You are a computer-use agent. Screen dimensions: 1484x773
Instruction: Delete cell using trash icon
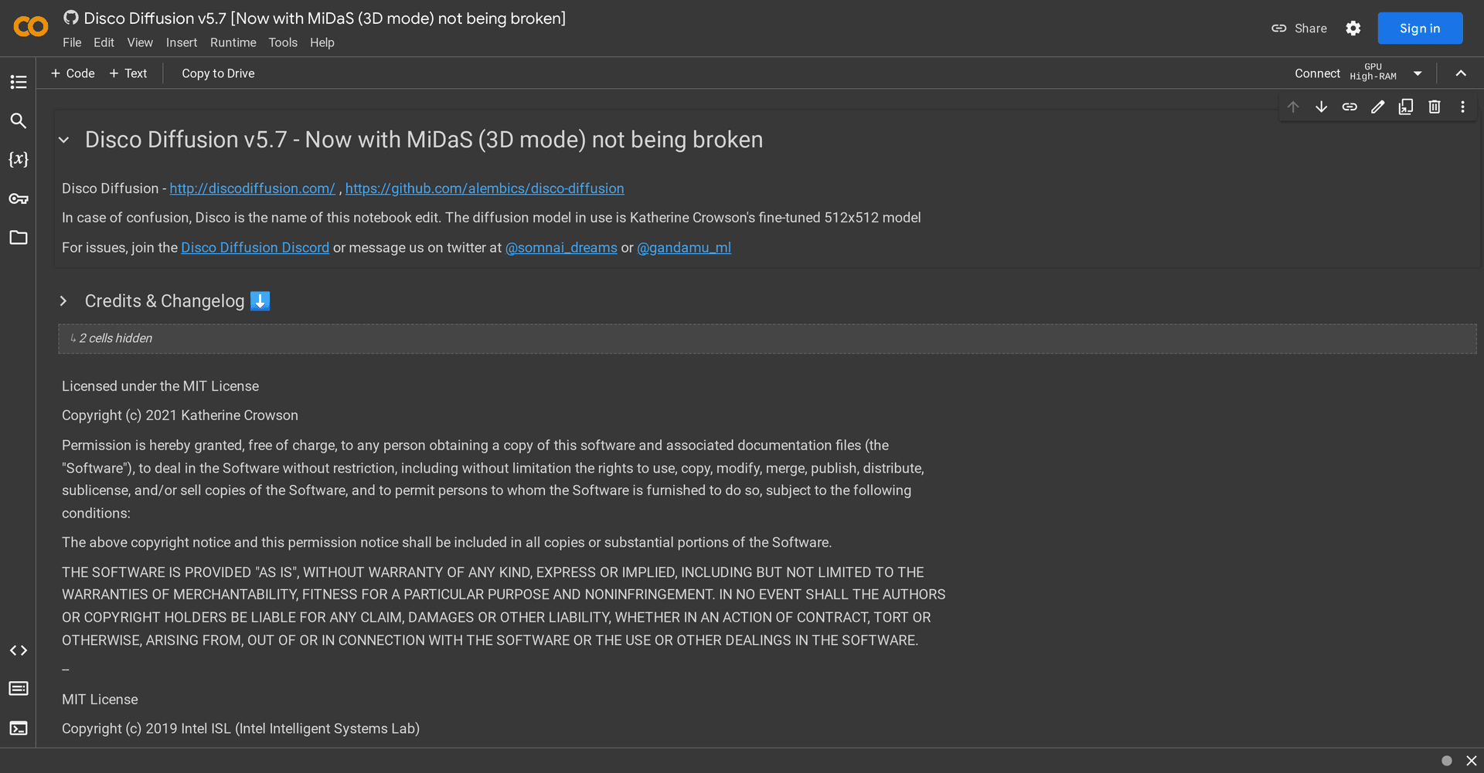click(1435, 107)
